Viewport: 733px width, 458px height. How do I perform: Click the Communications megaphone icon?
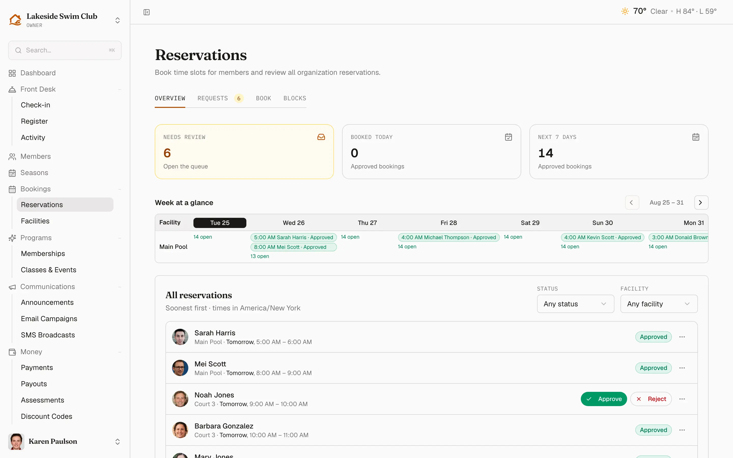click(12, 287)
